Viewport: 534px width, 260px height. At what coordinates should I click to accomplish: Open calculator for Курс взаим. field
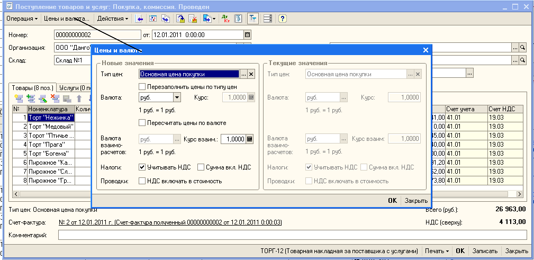[250, 139]
